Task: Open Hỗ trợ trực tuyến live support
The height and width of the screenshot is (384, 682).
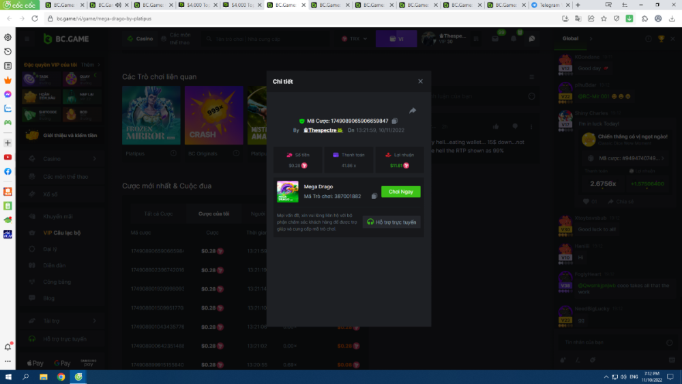Action: [391, 222]
